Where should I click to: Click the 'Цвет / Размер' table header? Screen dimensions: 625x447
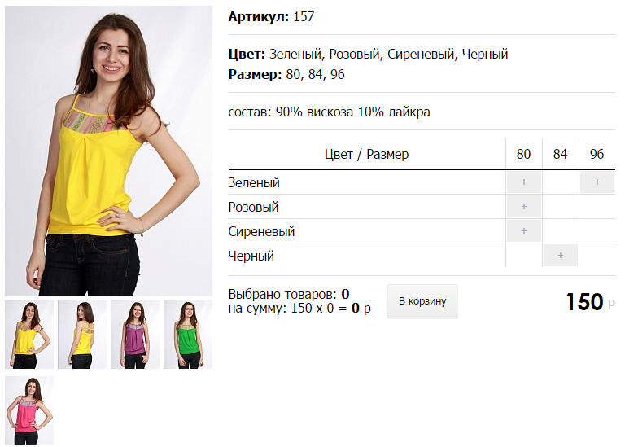(367, 154)
